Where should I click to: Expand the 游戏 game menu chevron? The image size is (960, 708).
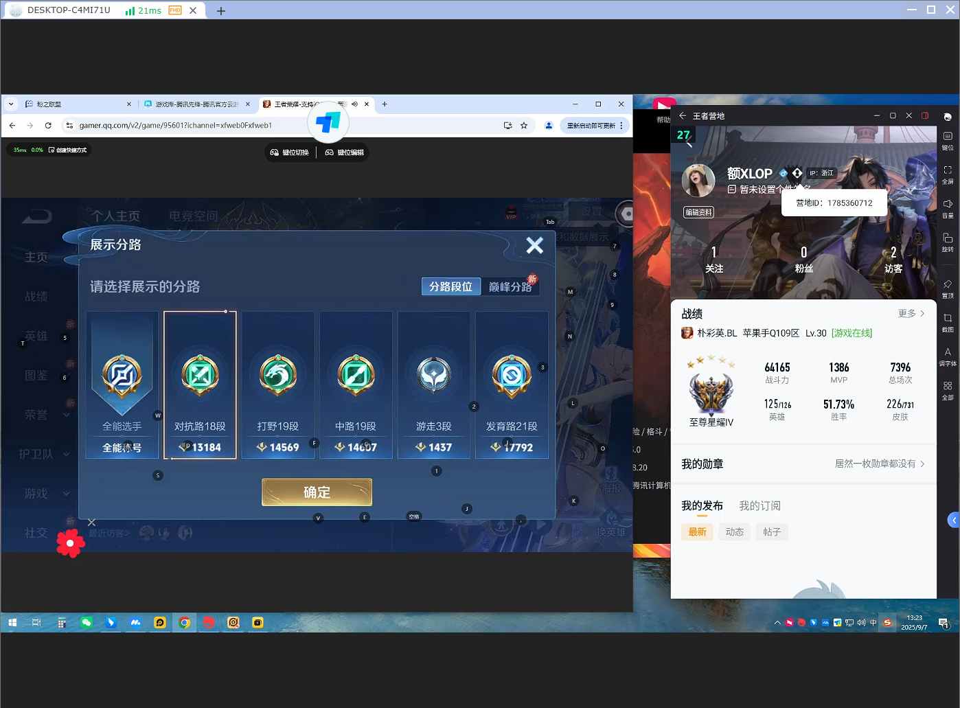(x=67, y=493)
